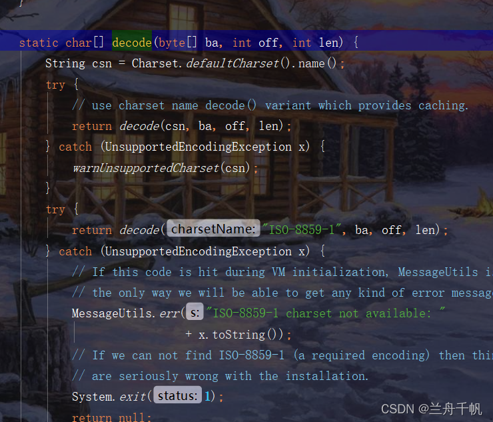Click 'System' in System.exit call
Screen dimensions: 493x422
click(x=93, y=397)
